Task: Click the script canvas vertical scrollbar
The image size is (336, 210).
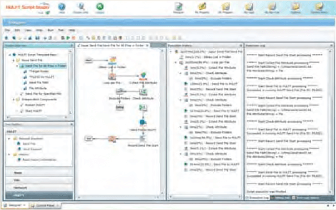Action: pyautogui.click(x=162, y=121)
